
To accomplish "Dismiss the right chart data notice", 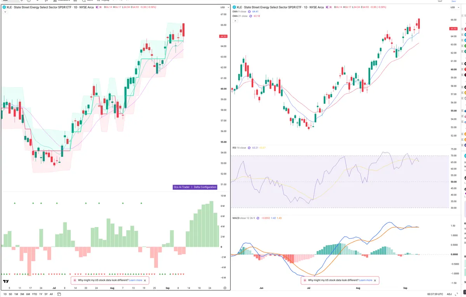I will point(375,280).
